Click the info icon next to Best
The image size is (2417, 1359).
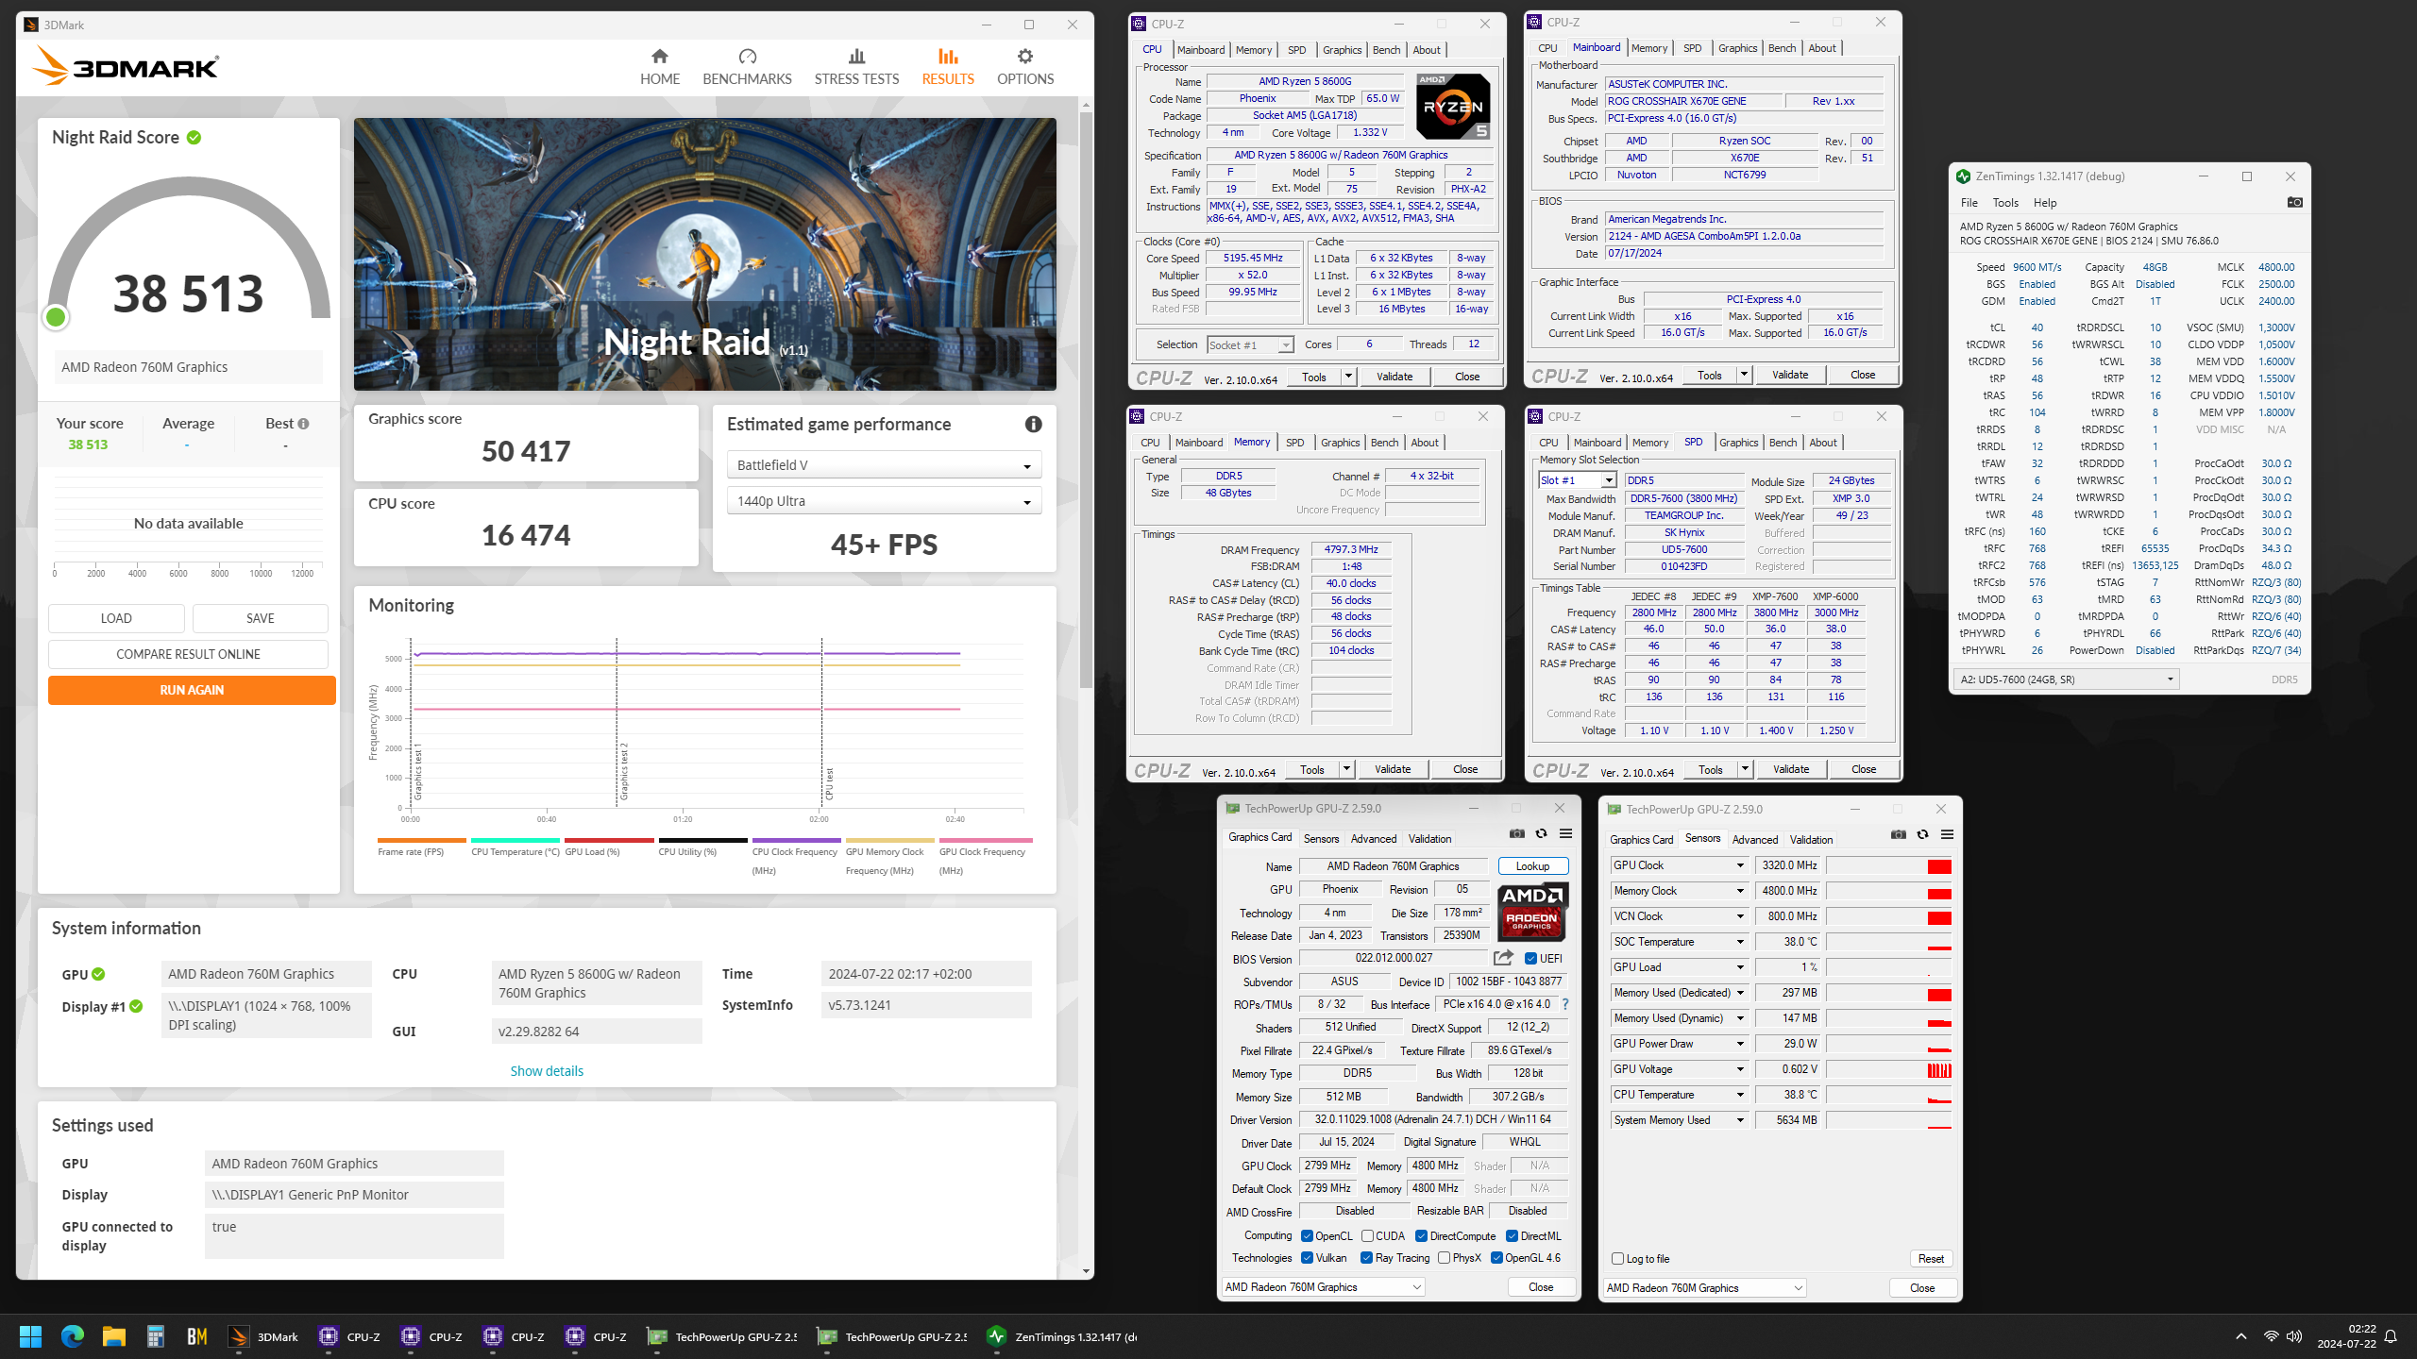[x=303, y=424]
